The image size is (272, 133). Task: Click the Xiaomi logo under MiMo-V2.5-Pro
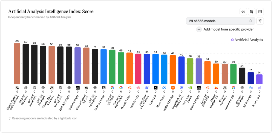[173, 88]
